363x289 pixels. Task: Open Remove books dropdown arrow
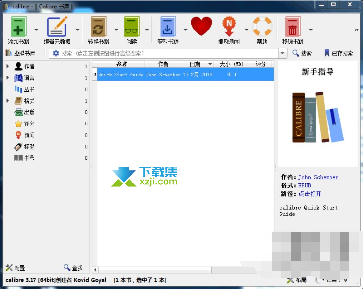[311, 30]
